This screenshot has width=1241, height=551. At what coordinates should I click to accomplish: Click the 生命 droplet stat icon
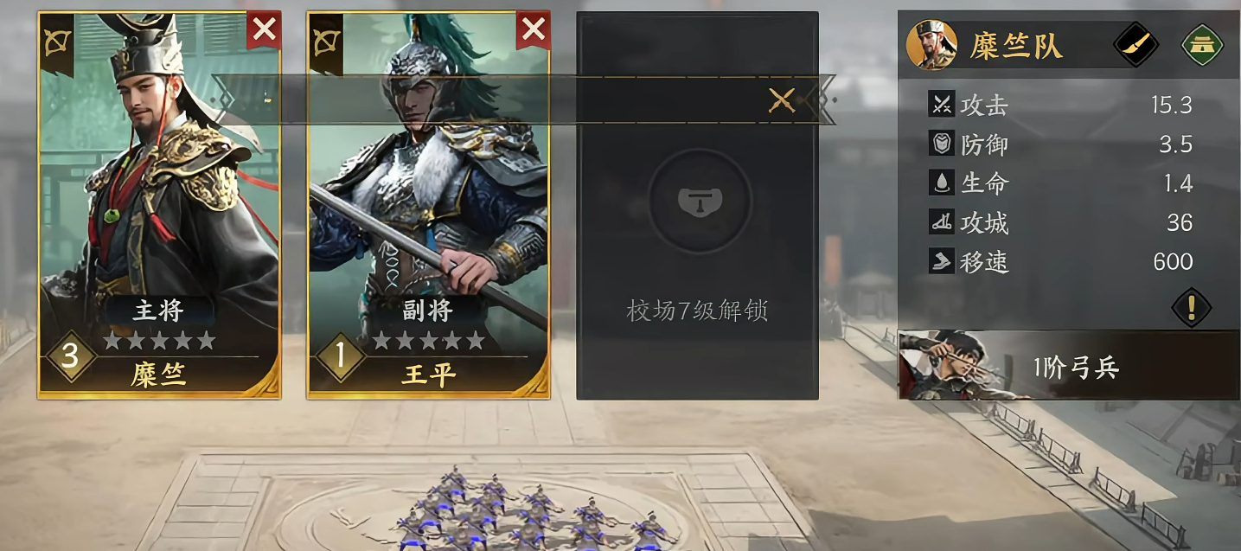tap(941, 183)
